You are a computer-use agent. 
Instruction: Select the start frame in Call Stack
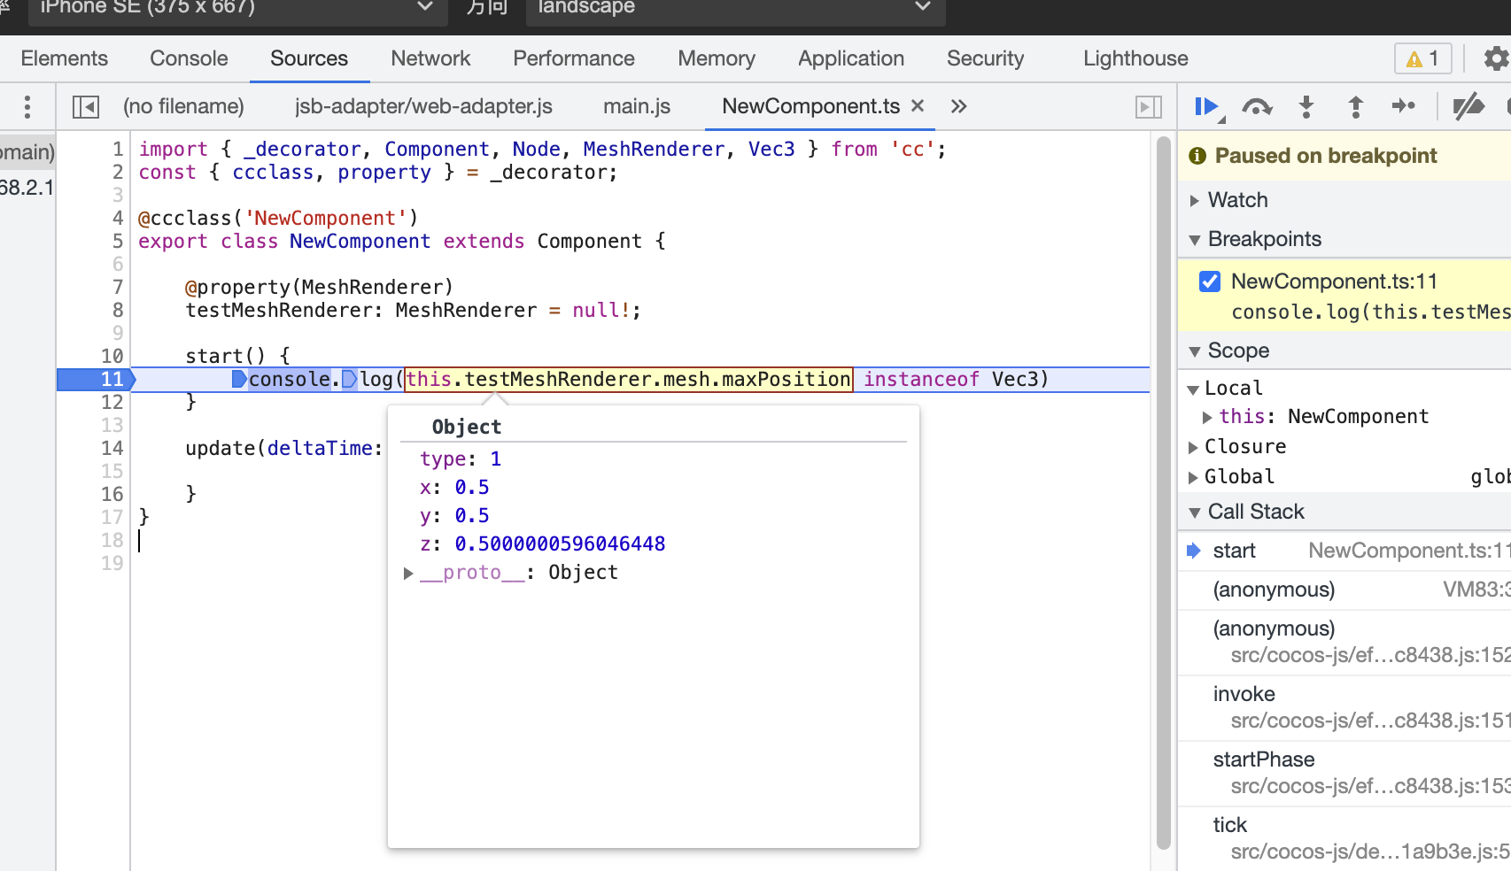[1236, 550]
